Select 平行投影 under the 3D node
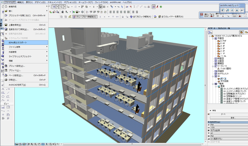Screen dimensions: 248x146 pyautogui.click(x=225, y=81)
